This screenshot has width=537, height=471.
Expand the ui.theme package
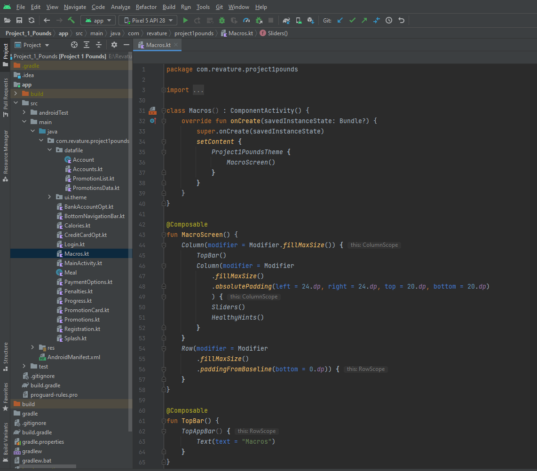click(x=50, y=197)
